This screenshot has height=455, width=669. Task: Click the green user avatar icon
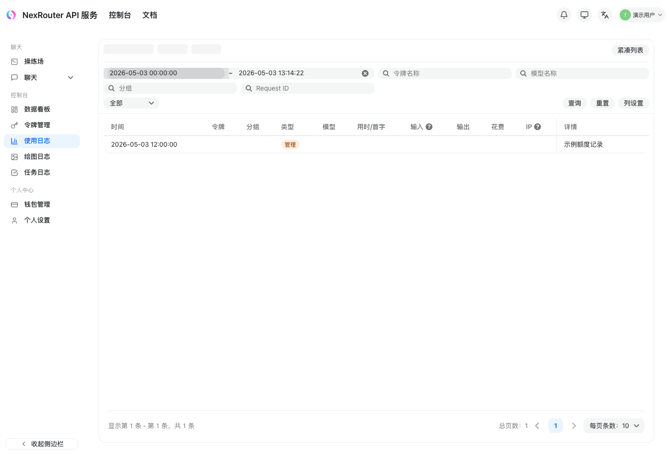tap(625, 15)
